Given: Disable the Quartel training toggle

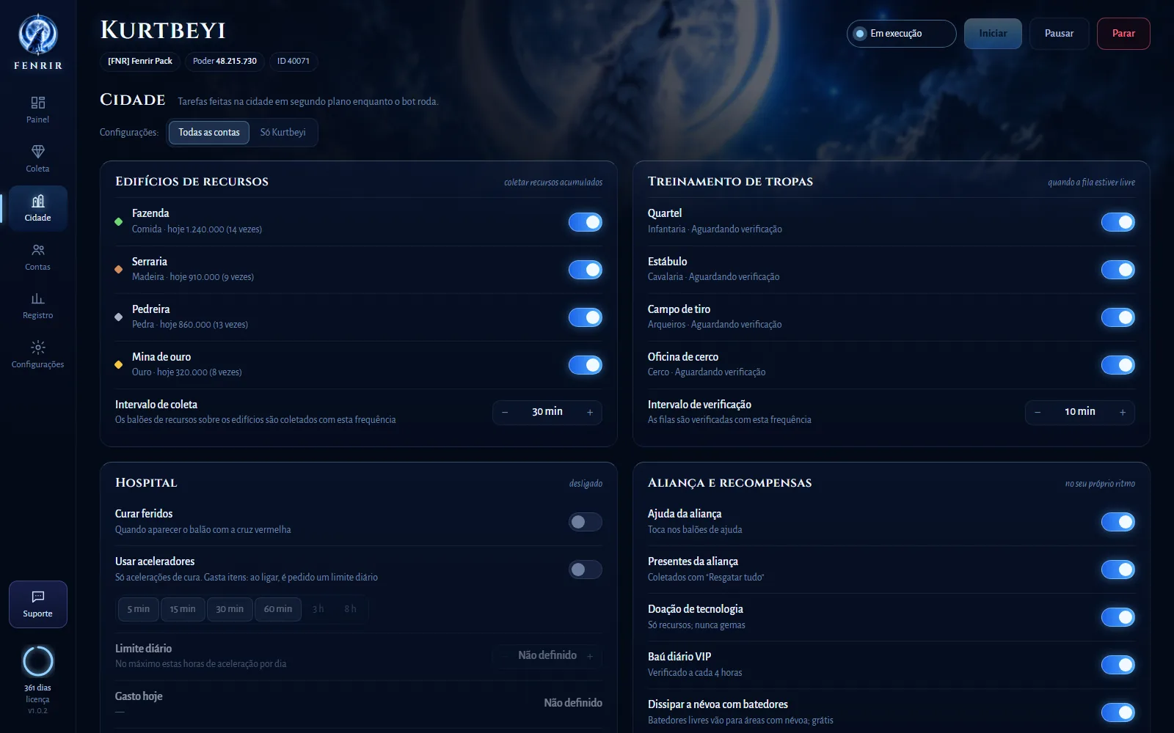Looking at the screenshot, I should [x=1118, y=222].
